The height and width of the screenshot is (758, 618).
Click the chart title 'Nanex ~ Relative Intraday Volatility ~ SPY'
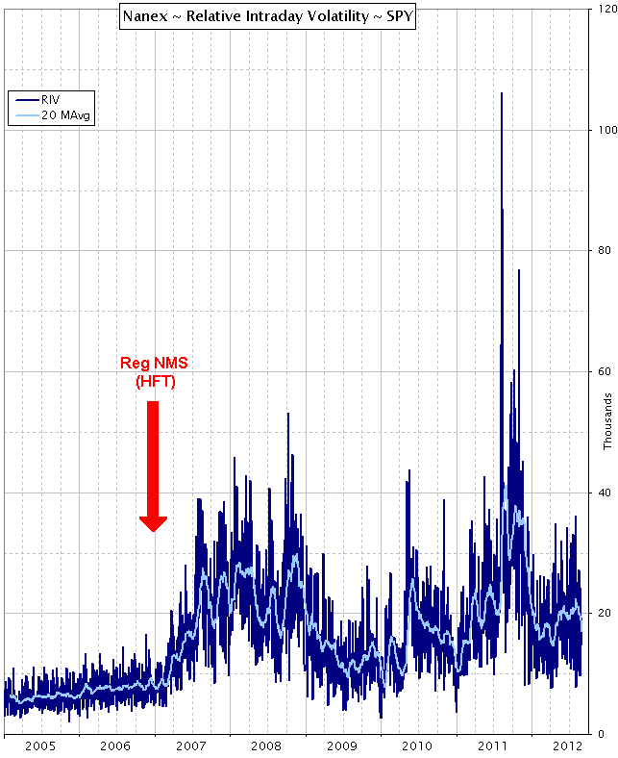pos(268,16)
